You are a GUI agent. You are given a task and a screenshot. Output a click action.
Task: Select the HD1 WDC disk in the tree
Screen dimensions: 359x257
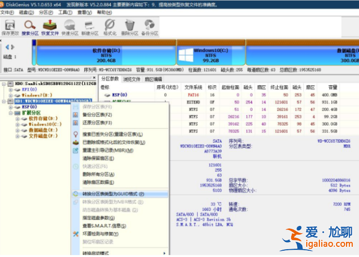[53, 101]
